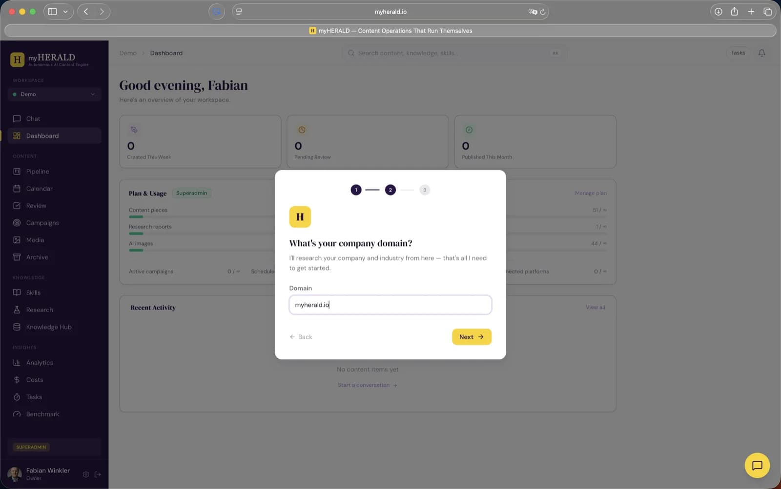
Task: Toggle the Safari sidebar button
Action: tap(52, 12)
